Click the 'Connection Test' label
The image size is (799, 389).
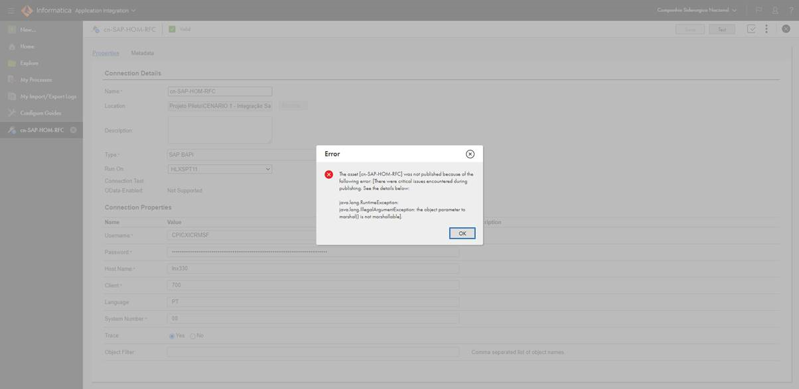[124, 181]
